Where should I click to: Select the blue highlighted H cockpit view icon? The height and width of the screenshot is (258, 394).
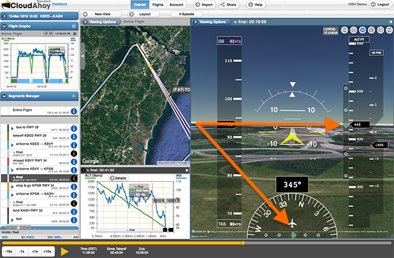tap(363, 30)
